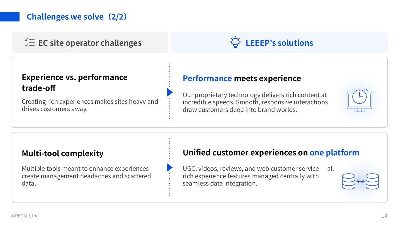
Task: Click the blue 'one platform' text
Action: click(334, 153)
